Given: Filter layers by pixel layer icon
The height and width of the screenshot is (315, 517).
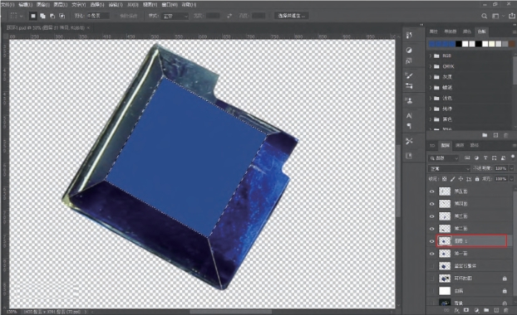Looking at the screenshot, I should tap(467, 157).
